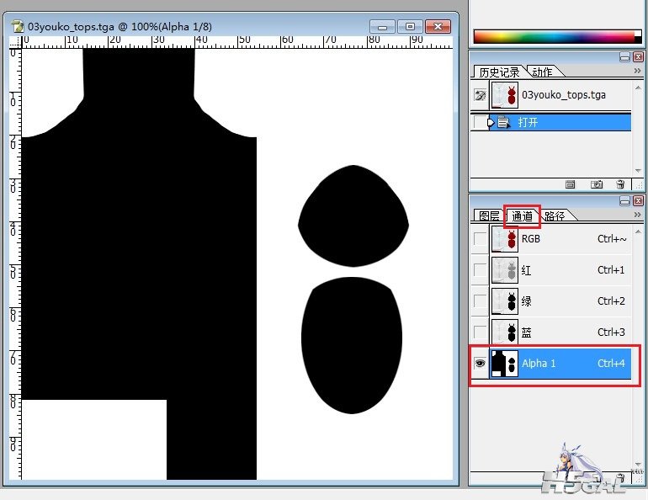This screenshot has width=648, height=500.
Task: Click the document icon in the title bar
Action: (x=19, y=26)
